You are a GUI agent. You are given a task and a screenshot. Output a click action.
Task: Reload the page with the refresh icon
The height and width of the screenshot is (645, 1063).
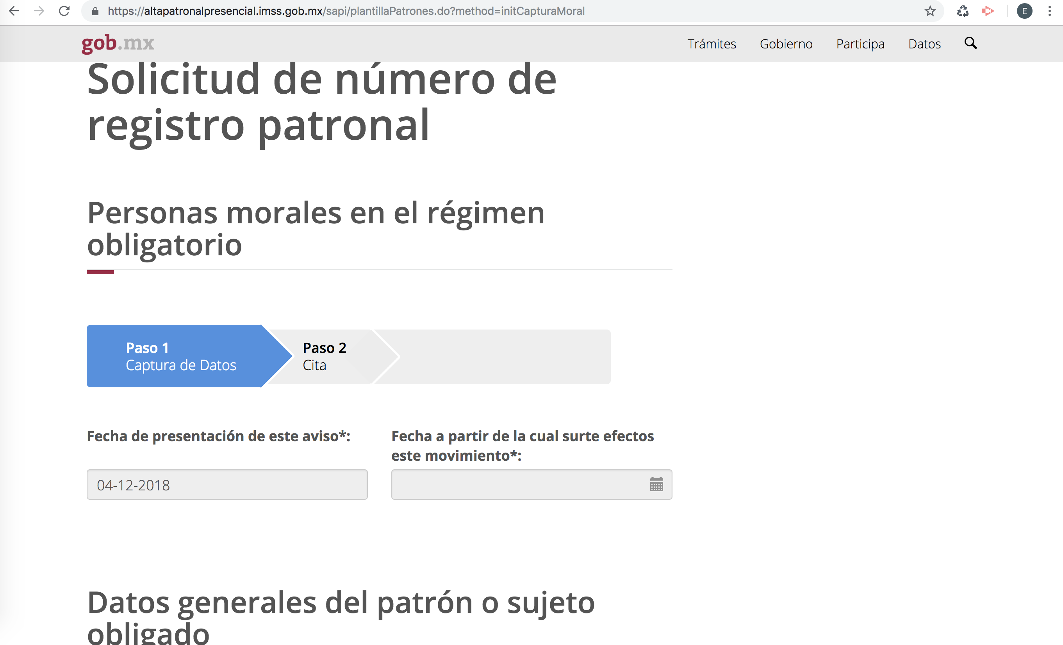[64, 11]
